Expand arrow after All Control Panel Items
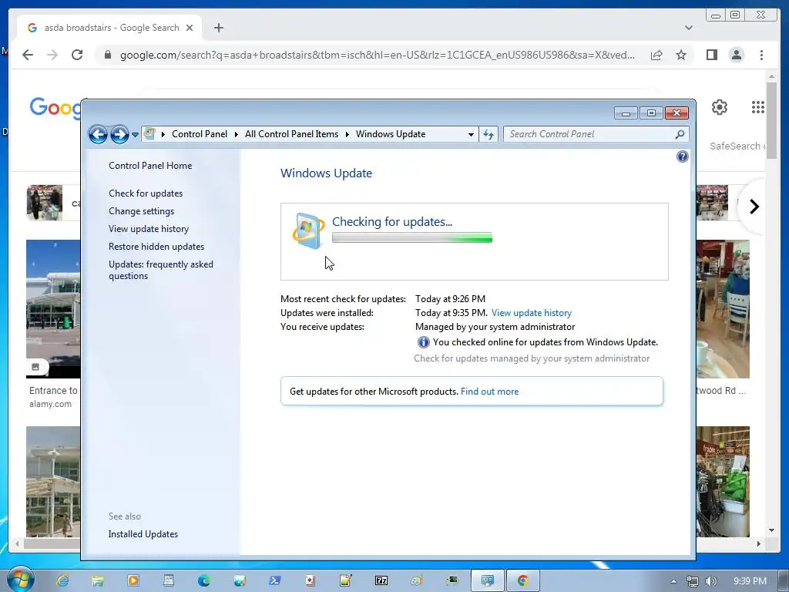 pos(347,134)
